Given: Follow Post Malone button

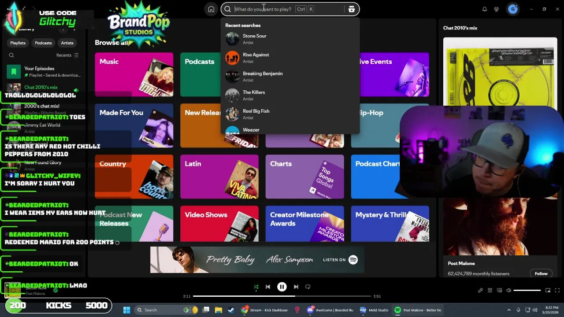Looking at the screenshot, I should click(541, 273).
